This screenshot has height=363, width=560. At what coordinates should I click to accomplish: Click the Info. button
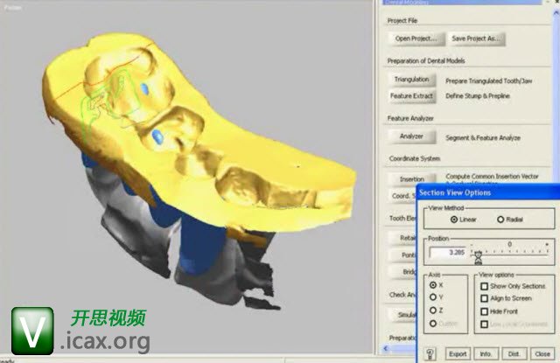point(486,353)
